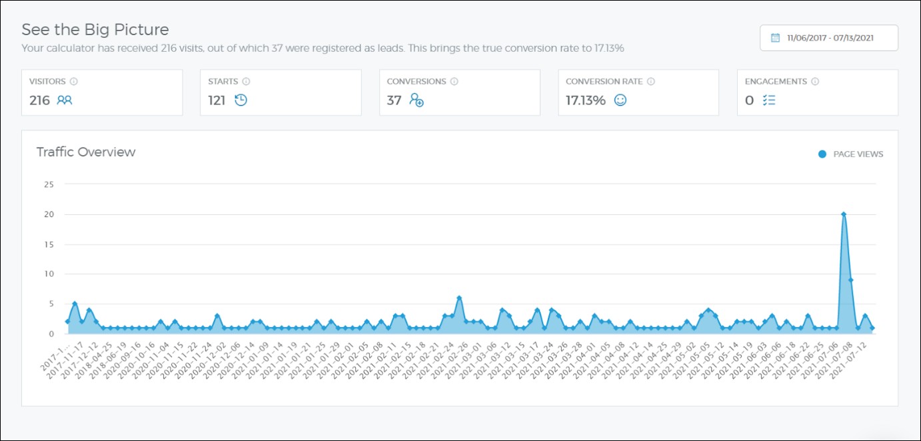Click the data point at 6 page views
This screenshot has height=441, width=921.
click(x=459, y=298)
